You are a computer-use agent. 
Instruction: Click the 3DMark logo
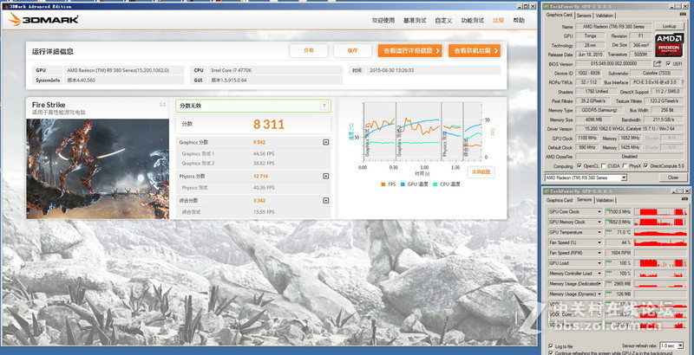[x=44, y=19]
